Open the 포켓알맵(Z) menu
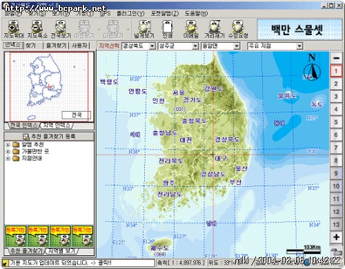 165,13
